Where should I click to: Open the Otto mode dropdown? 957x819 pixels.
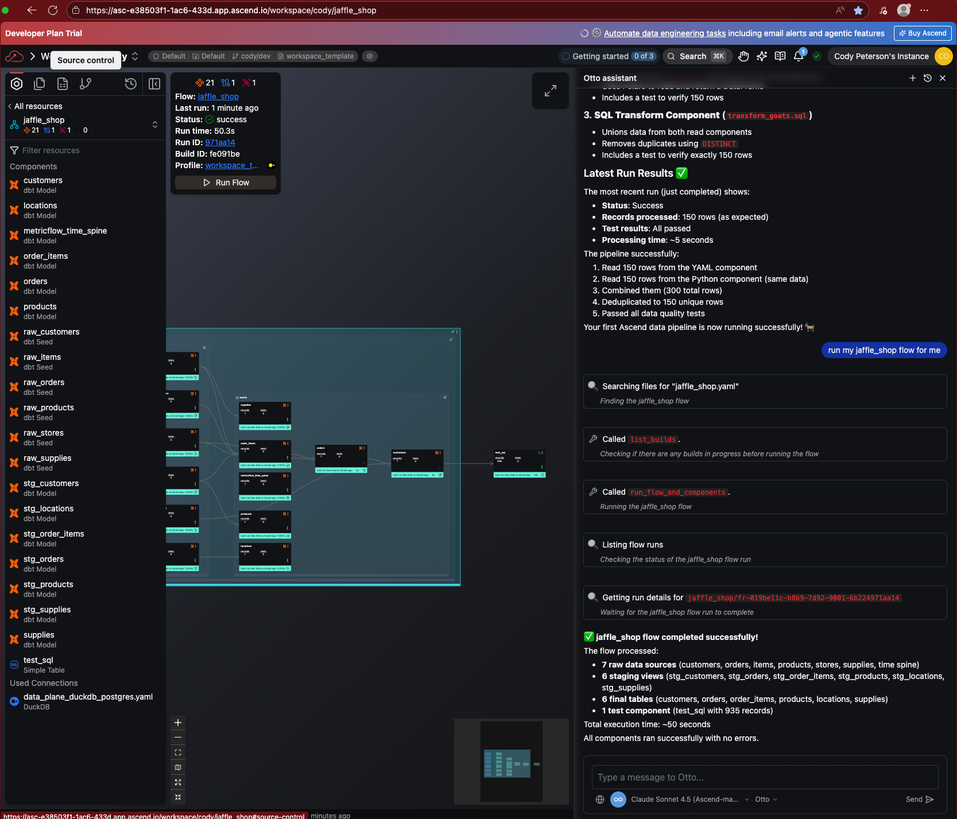pos(765,799)
